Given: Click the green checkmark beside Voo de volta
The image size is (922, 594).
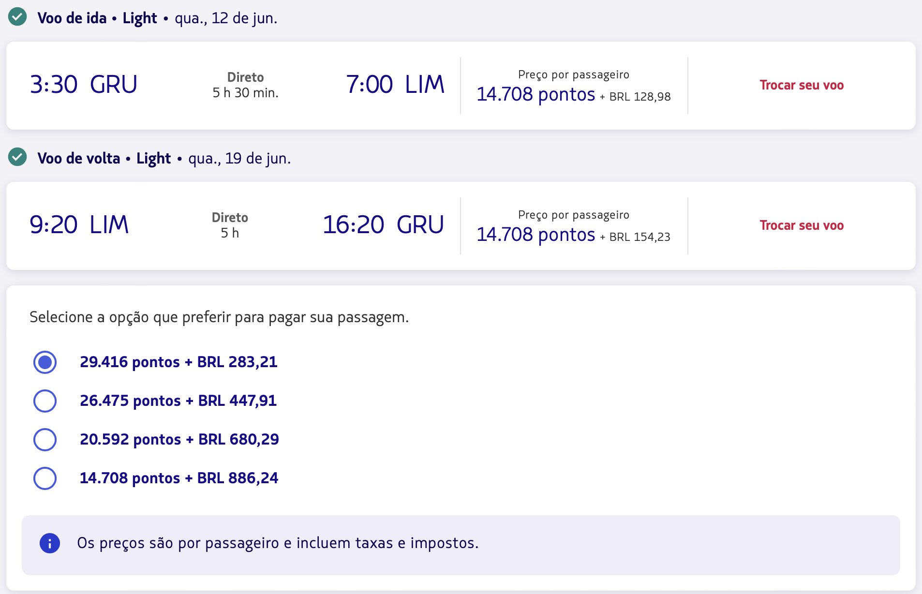Looking at the screenshot, I should pos(17,157).
